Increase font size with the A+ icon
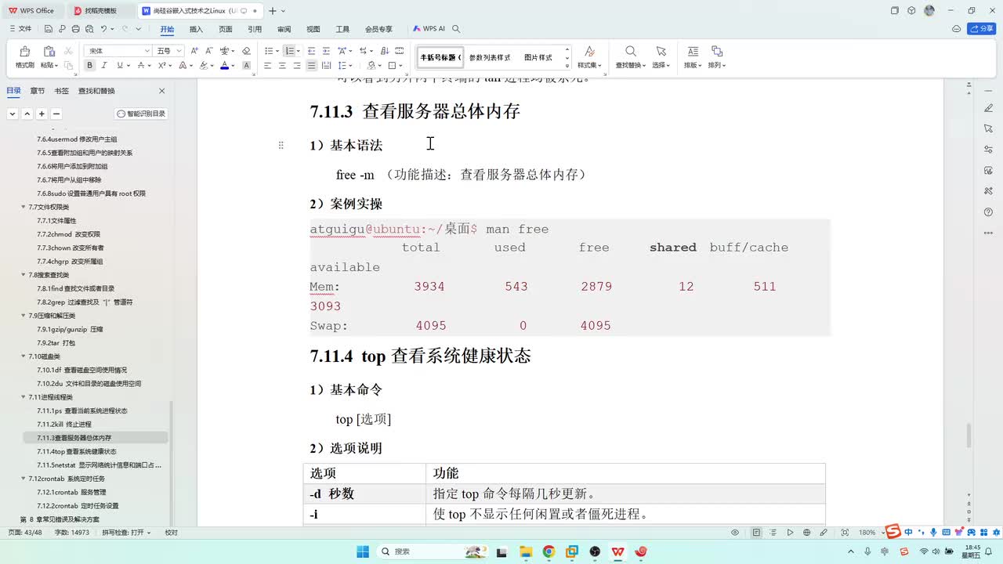Image resolution: width=1003 pixels, height=564 pixels. (x=194, y=51)
